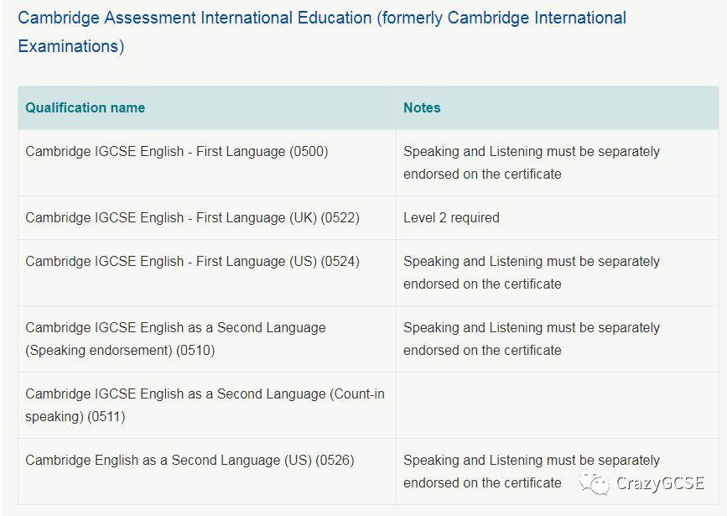Click the Notes column header
727x516 pixels.
(x=422, y=107)
